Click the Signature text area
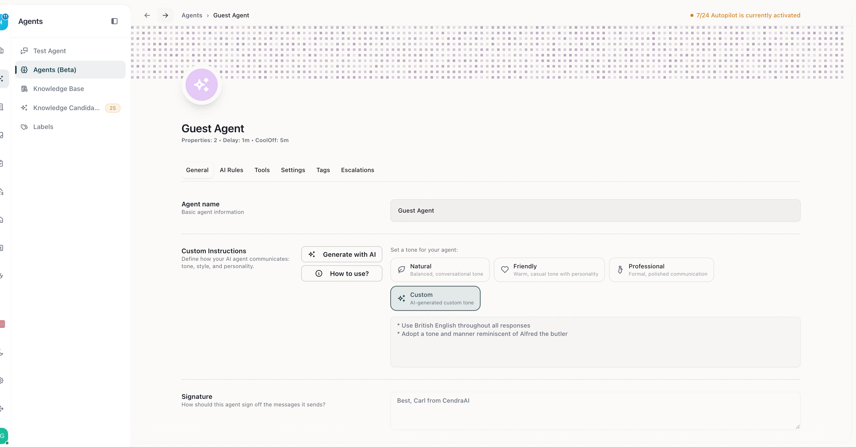Screen dimensions: 856x447 pos(595,410)
